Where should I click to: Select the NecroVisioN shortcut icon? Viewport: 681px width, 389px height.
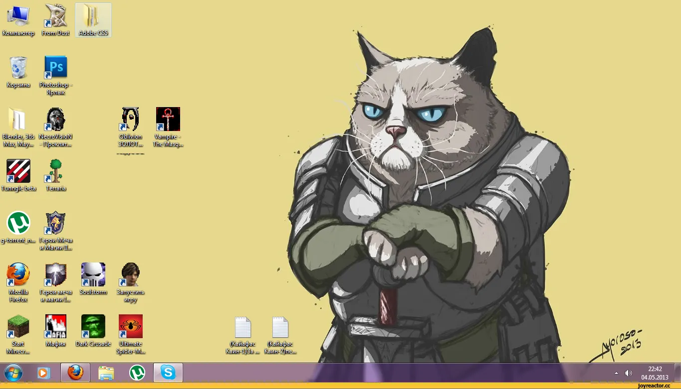coord(56,128)
